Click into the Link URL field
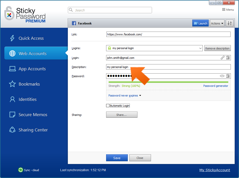This screenshot has height=178, width=239. pos(168,34)
